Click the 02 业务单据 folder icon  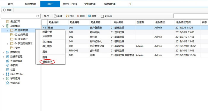point(12,35)
